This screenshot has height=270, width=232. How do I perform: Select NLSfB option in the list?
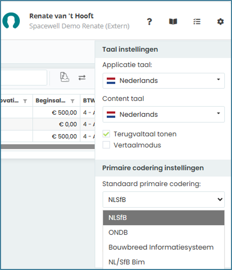(164, 218)
